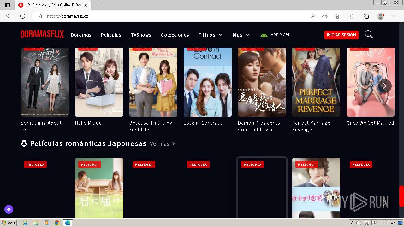Open the volume control in tray
Viewport: 404px width, 227px height.
[359, 223]
